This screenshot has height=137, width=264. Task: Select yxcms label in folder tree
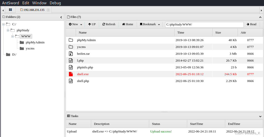(30, 48)
